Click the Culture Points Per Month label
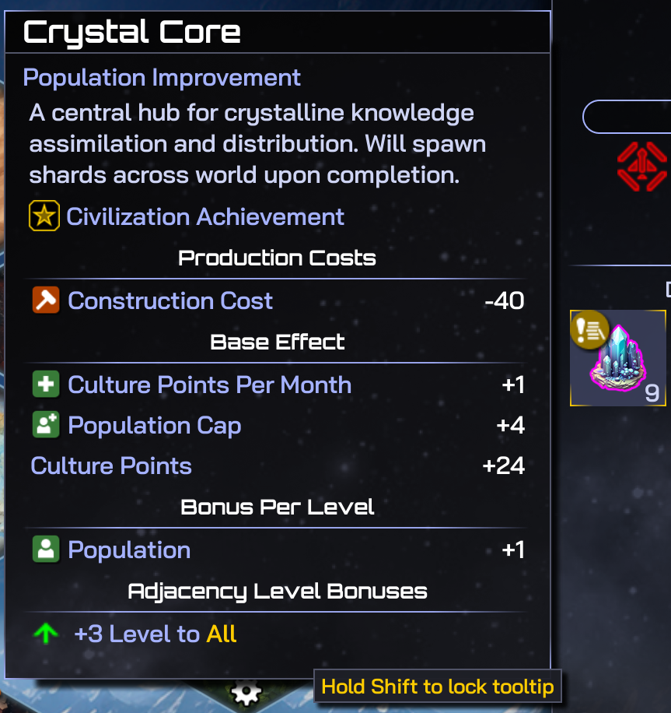Viewport: 671px width, 713px height. tap(209, 385)
